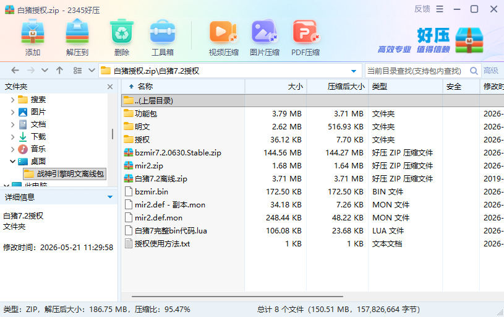Sort by 类型 column header
This screenshot has height=317, width=504.
pyautogui.click(x=405, y=86)
